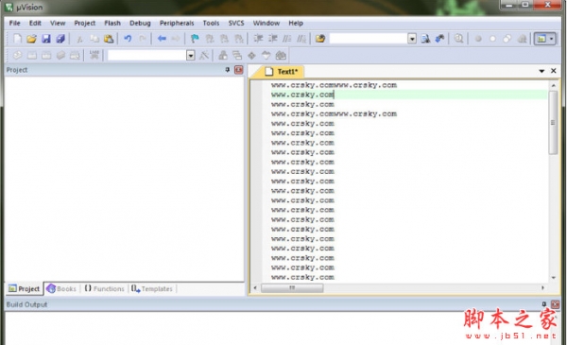This screenshot has width=567, height=345.
Task: Open Manage Multi-Project Workspace icon
Action: 237,56
